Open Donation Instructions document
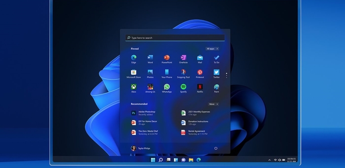The height and width of the screenshot is (168, 345). point(194,123)
